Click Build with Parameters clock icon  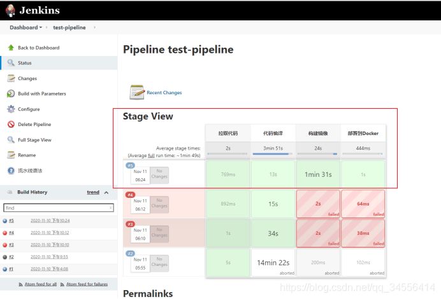pyautogui.click(x=11, y=94)
